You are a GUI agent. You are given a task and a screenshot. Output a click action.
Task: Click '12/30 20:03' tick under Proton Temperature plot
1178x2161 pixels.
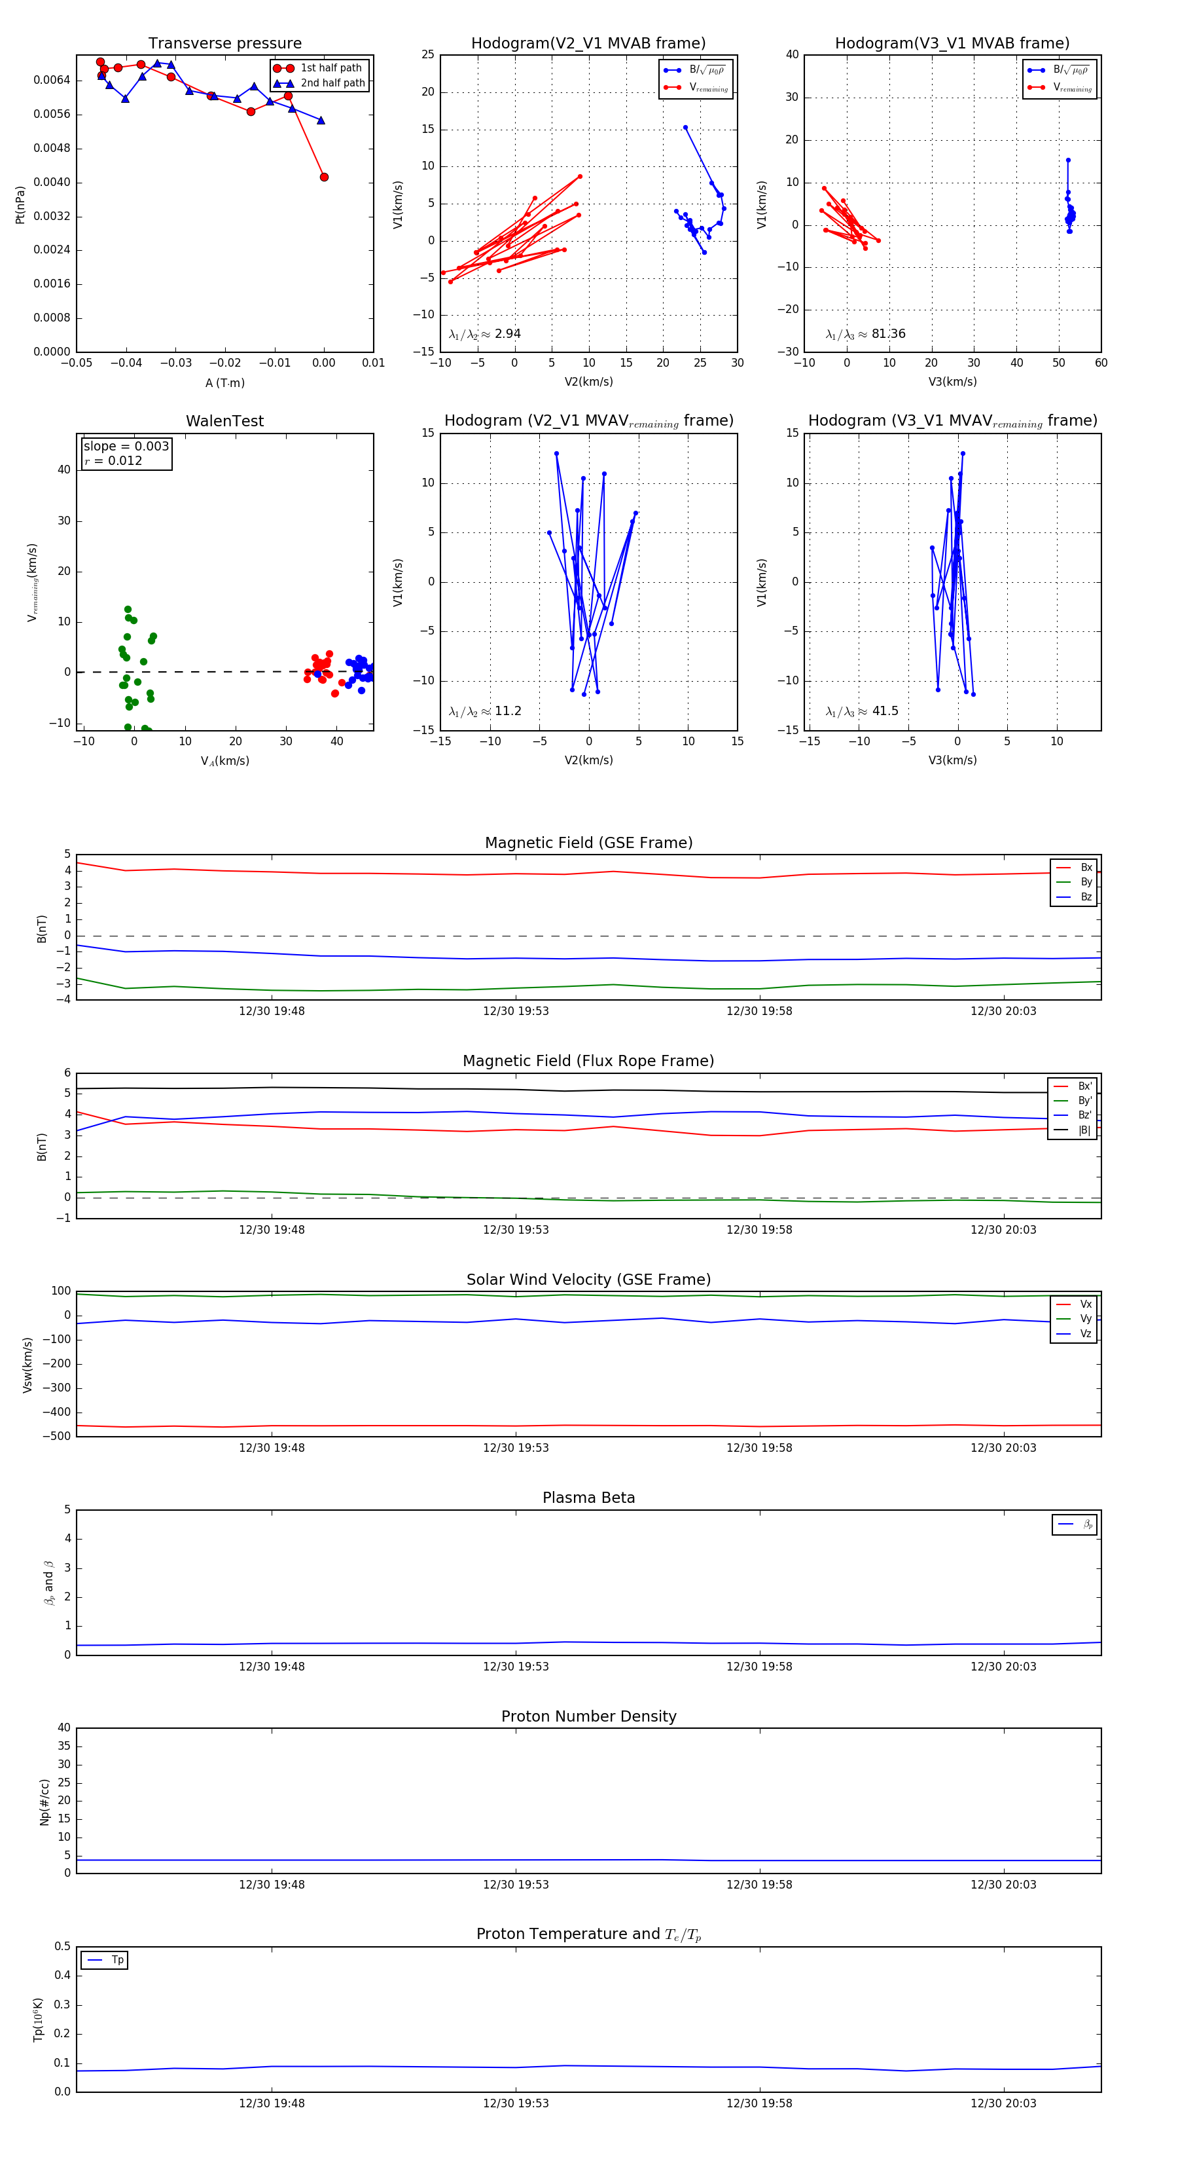pyautogui.click(x=1003, y=2103)
